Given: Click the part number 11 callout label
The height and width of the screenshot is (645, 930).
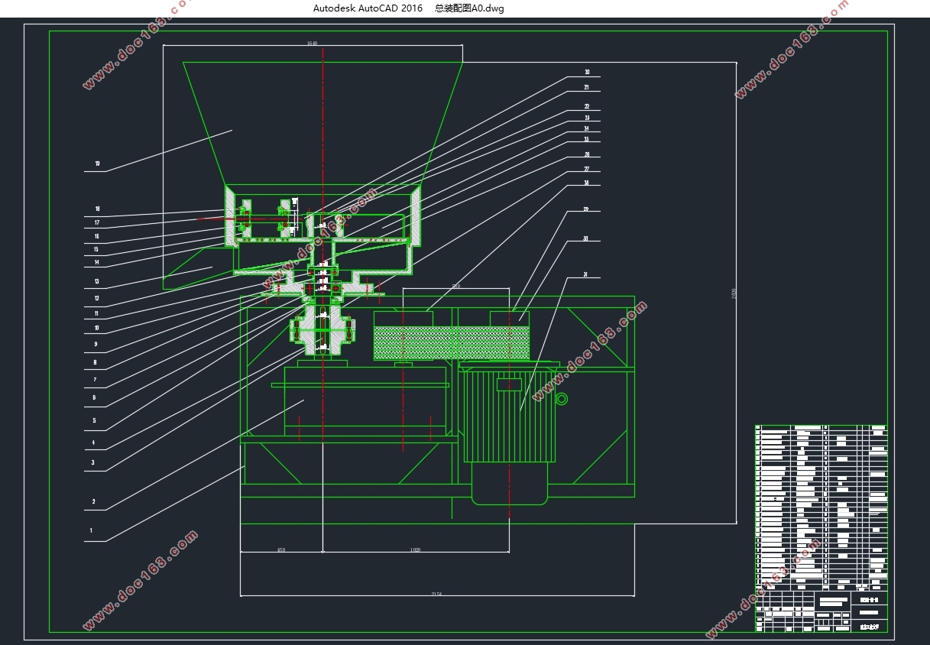Looking at the screenshot, I should (96, 313).
